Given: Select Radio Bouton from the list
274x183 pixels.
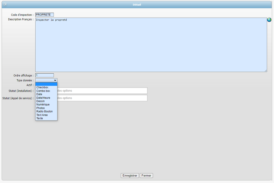Looking at the screenshot, I should point(44,111).
